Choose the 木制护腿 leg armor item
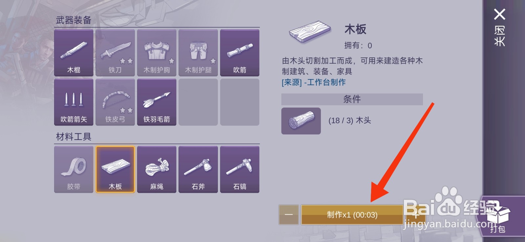Viewport: 525px width, 242px height. click(x=198, y=53)
